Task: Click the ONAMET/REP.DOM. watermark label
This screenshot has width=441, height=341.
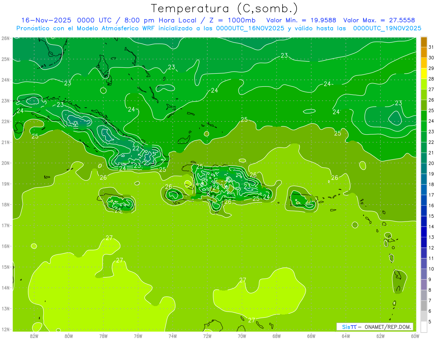Action: point(388,327)
